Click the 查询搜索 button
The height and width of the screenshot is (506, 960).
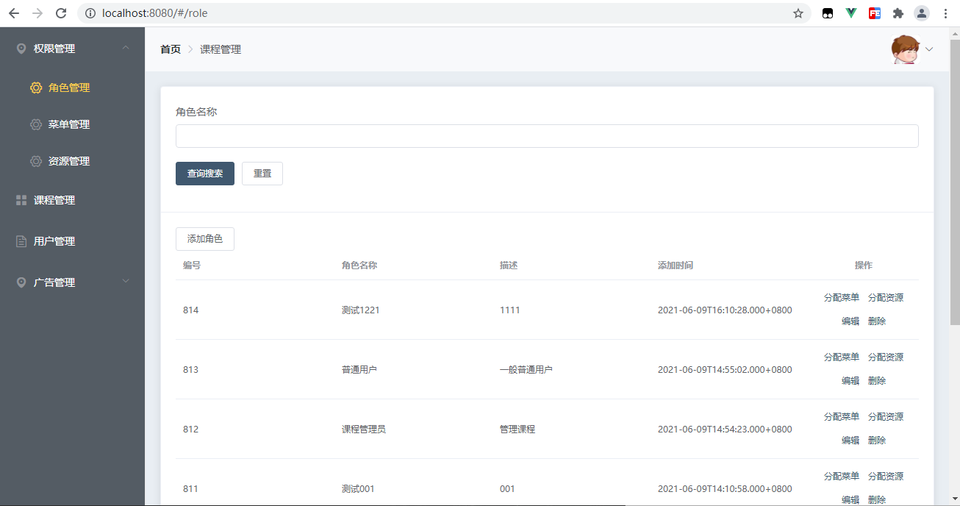coord(205,174)
